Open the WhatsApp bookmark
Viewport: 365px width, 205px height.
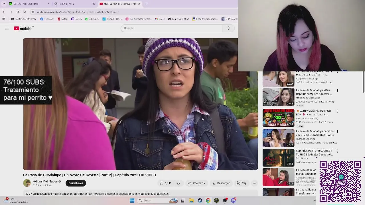[x=92, y=19]
